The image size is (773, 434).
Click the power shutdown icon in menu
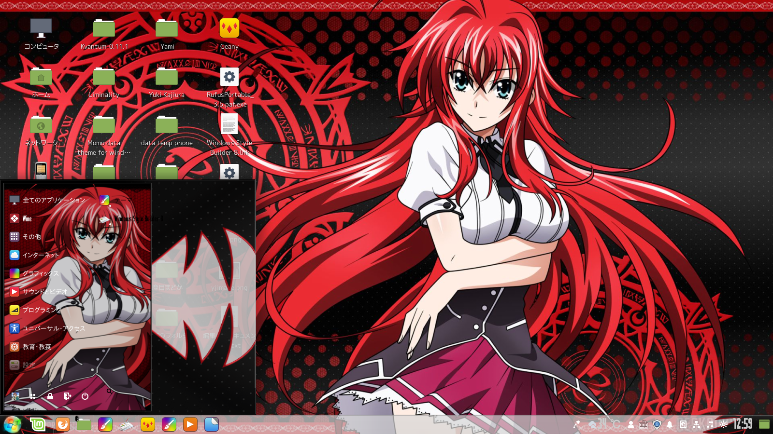(x=85, y=396)
